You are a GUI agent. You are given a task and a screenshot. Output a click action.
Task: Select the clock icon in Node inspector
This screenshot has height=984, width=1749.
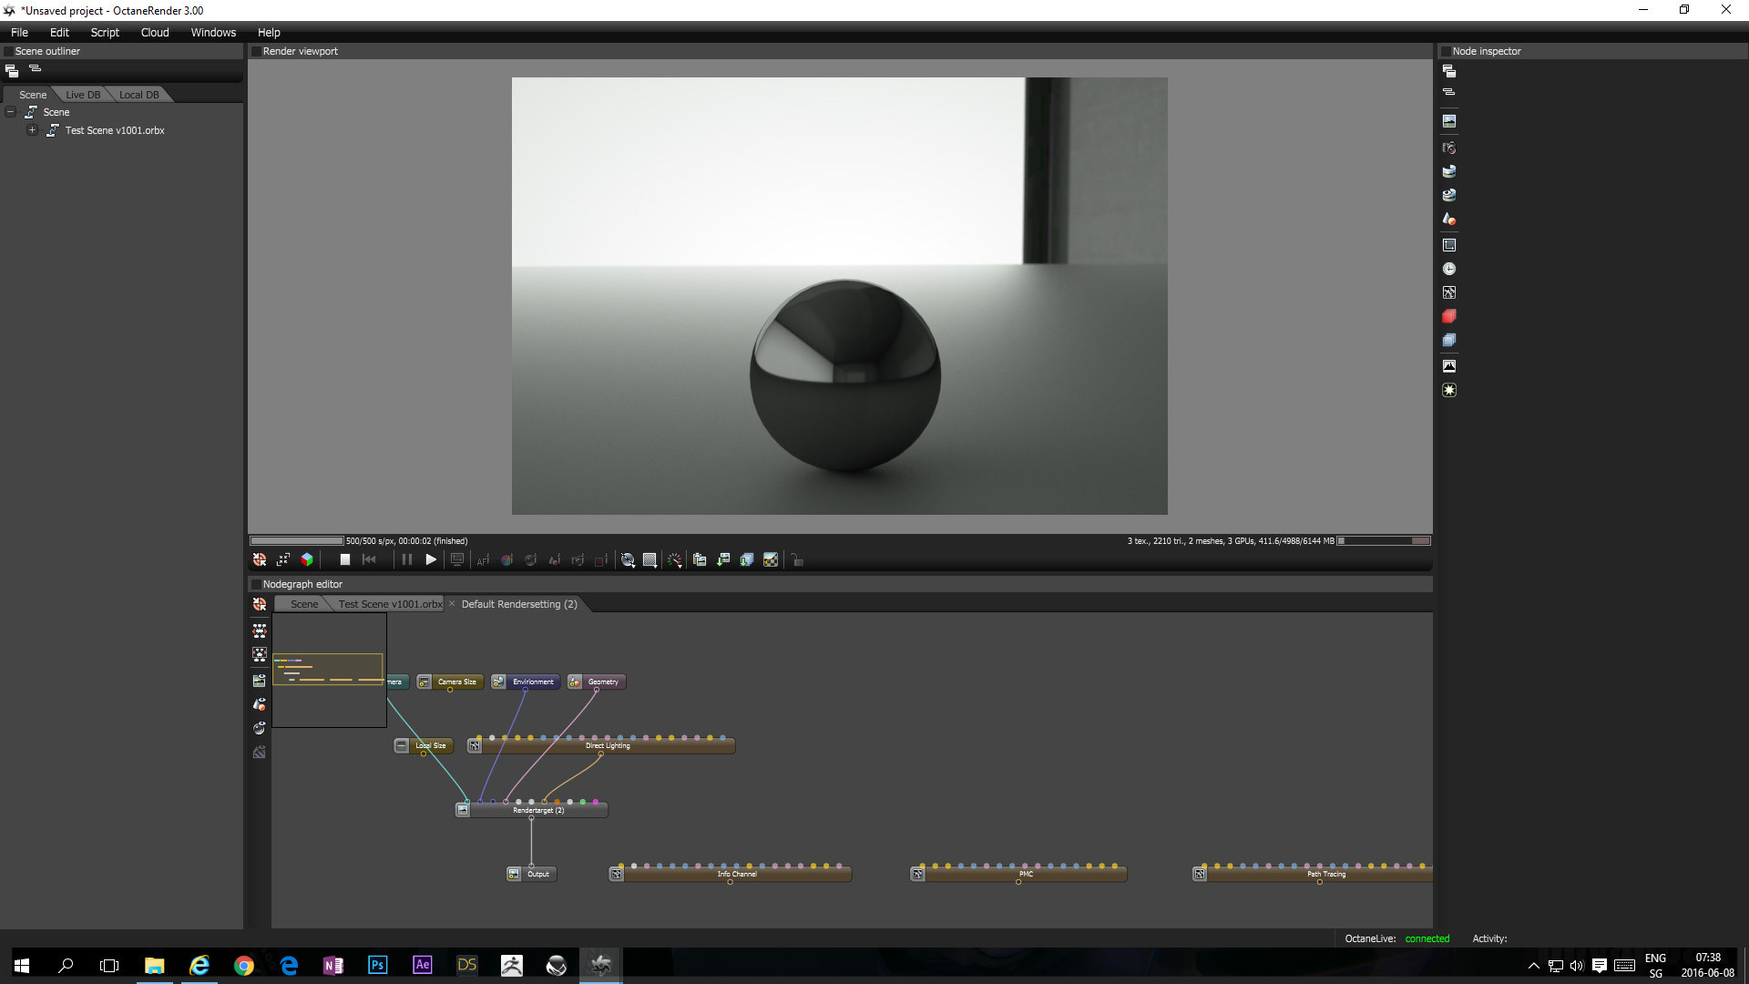[1449, 269]
